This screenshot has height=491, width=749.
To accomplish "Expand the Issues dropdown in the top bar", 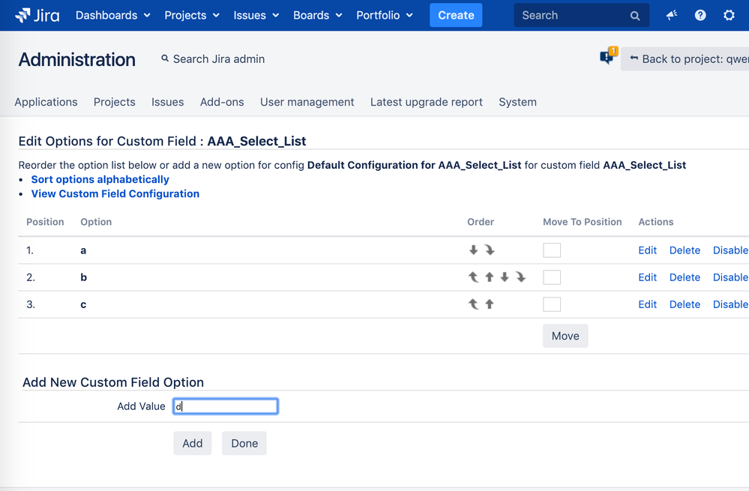I will click(256, 15).
